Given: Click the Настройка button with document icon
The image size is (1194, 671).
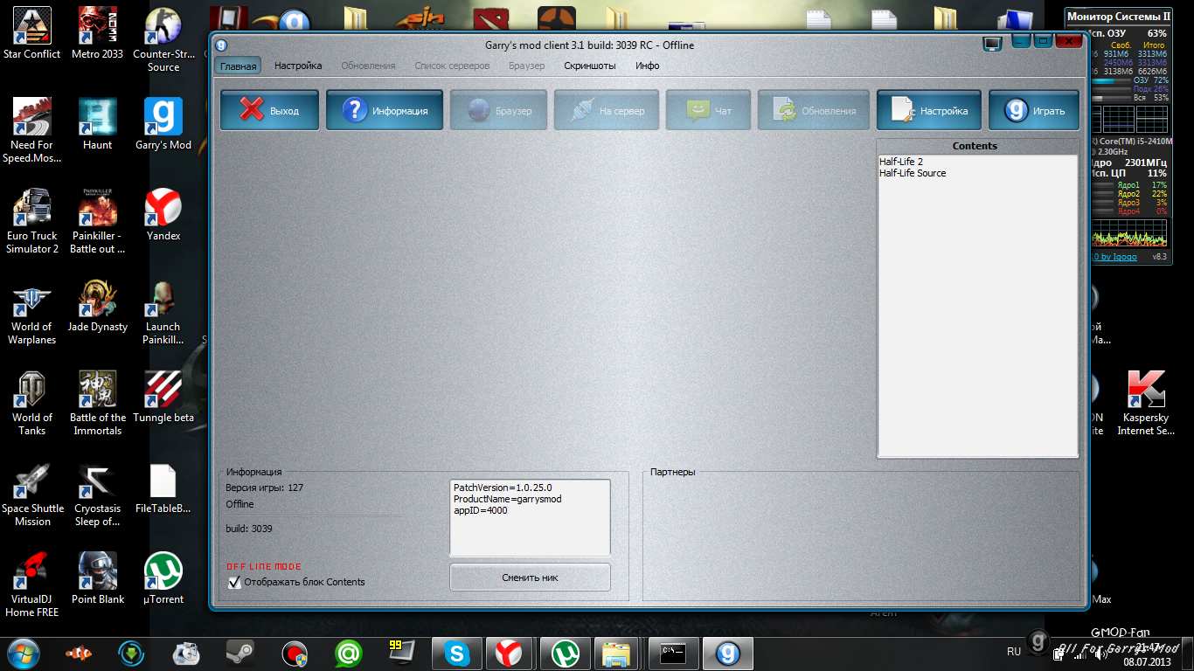Looking at the screenshot, I should (x=929, y=111).
